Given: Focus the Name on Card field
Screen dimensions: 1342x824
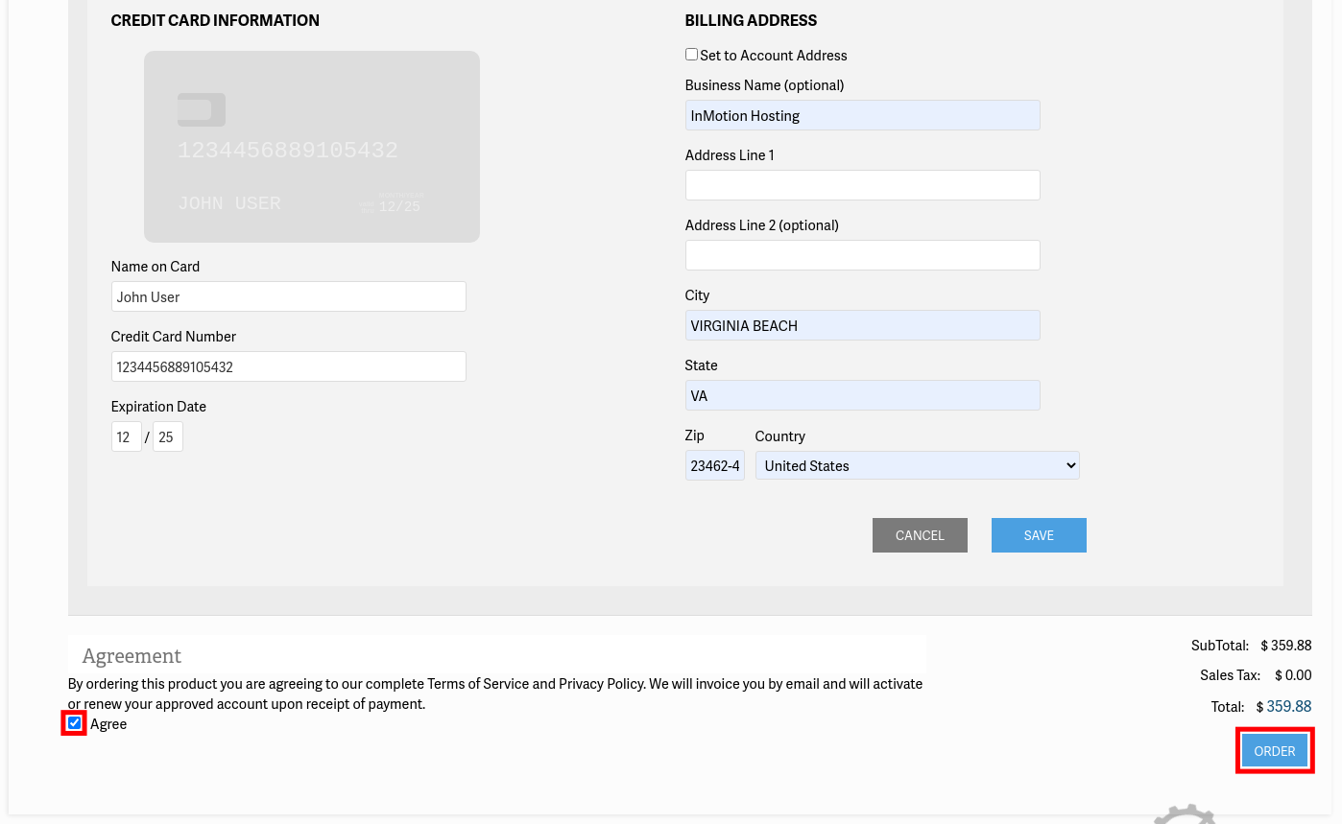Looking at the screenshot, I should [x=288, y=297].
